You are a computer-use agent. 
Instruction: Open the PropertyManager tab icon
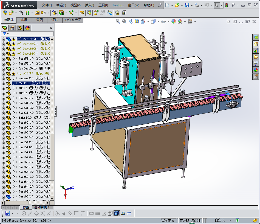(12, 28)
